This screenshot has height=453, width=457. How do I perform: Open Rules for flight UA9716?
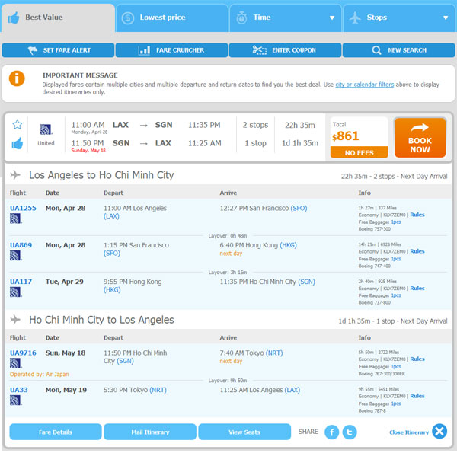coord(417,359)
